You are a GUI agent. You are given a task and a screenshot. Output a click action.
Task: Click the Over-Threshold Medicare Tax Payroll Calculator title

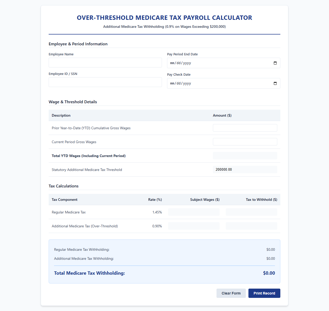pyautogui.click(x=164, y=18)
